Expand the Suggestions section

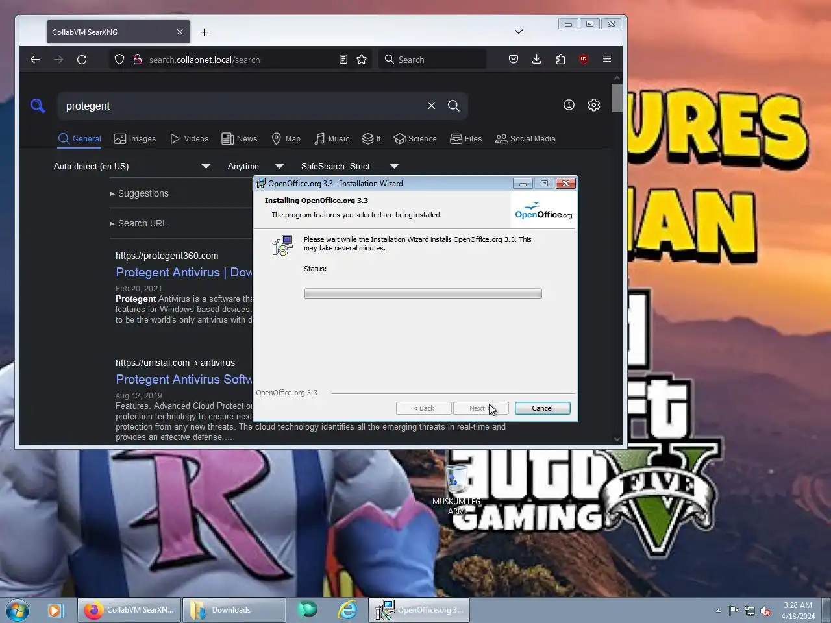tap(140, 193)
